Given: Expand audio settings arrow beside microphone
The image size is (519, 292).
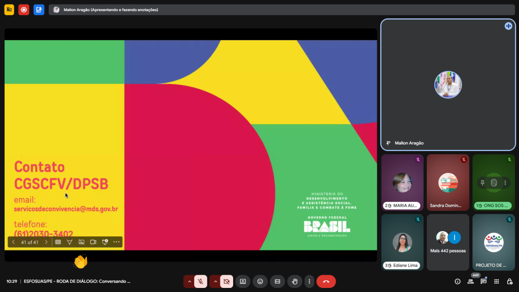Looking at the screenshot, I should tap(190, 281).
